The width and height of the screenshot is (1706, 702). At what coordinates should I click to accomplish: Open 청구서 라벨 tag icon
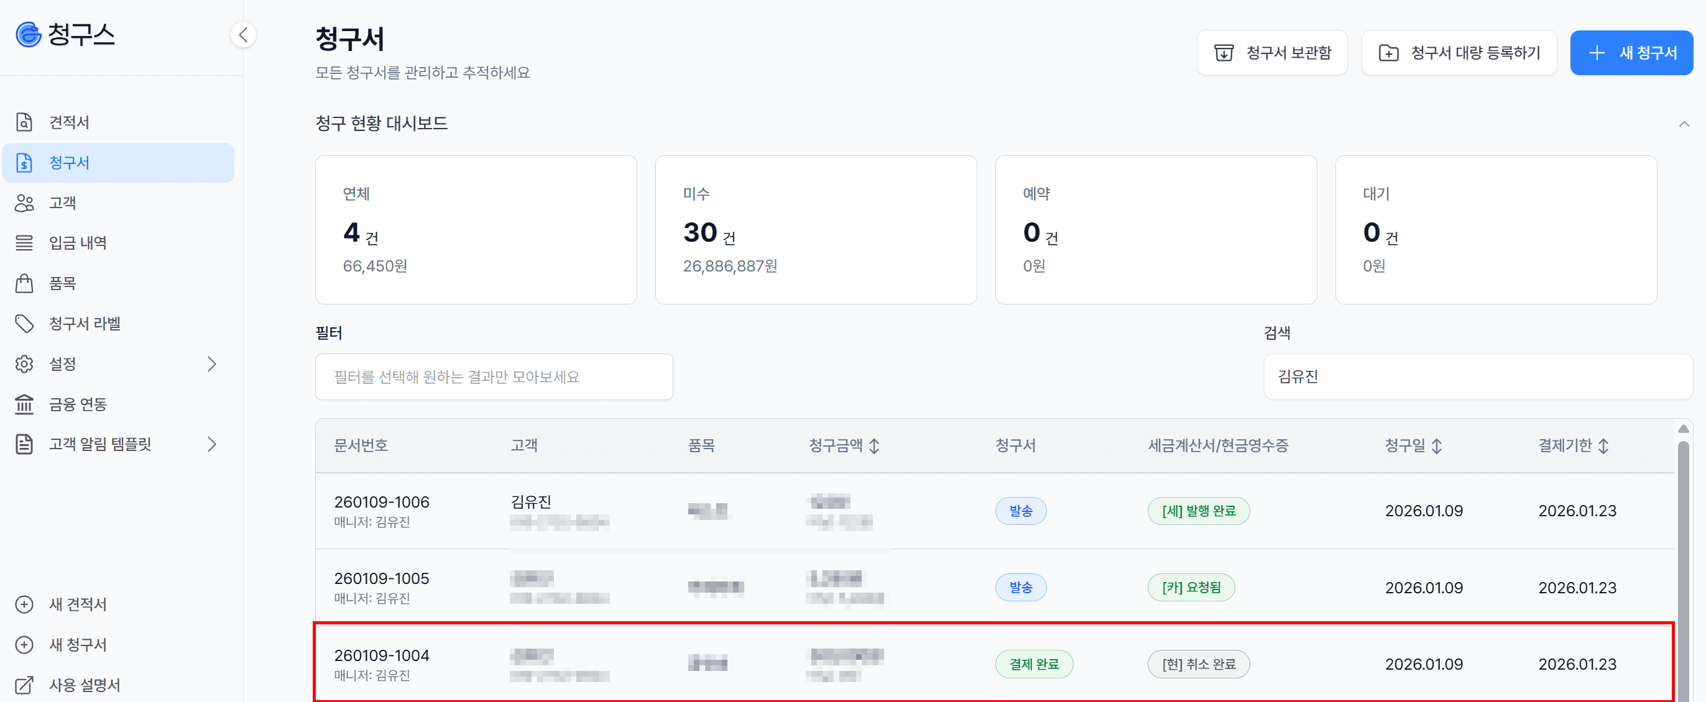pos(24,324)
